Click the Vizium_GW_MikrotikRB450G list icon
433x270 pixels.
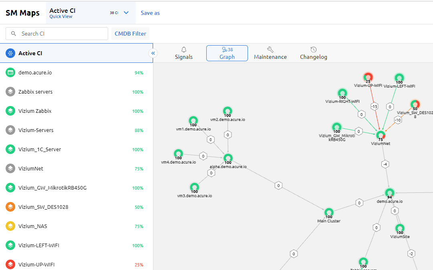[10, 188]
